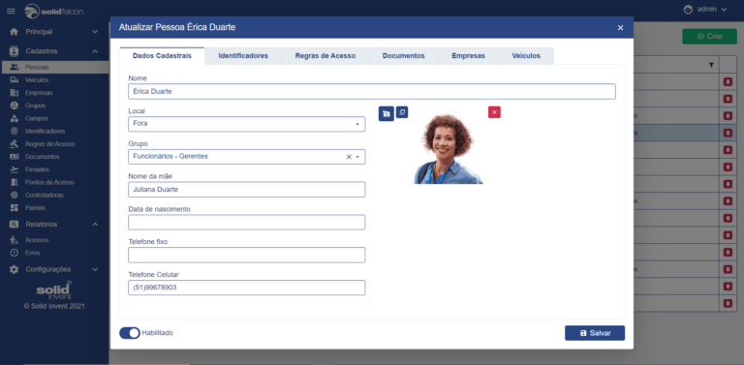
Task: Click the Controladoras sidebar icon
Action: pos(15,196)
